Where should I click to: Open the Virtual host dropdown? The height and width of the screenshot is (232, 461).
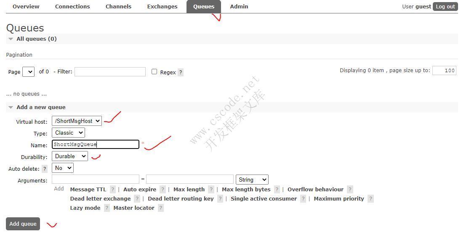[x=77, y=121]
